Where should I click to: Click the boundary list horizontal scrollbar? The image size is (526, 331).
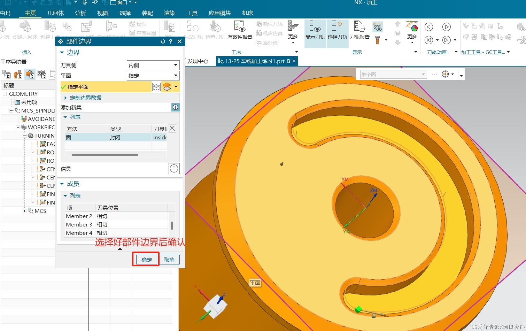pos(105,155)
